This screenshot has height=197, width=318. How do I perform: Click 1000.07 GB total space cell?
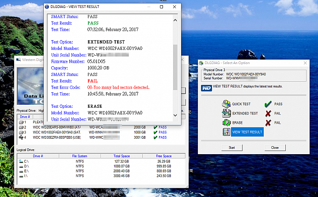click(121, 166)
